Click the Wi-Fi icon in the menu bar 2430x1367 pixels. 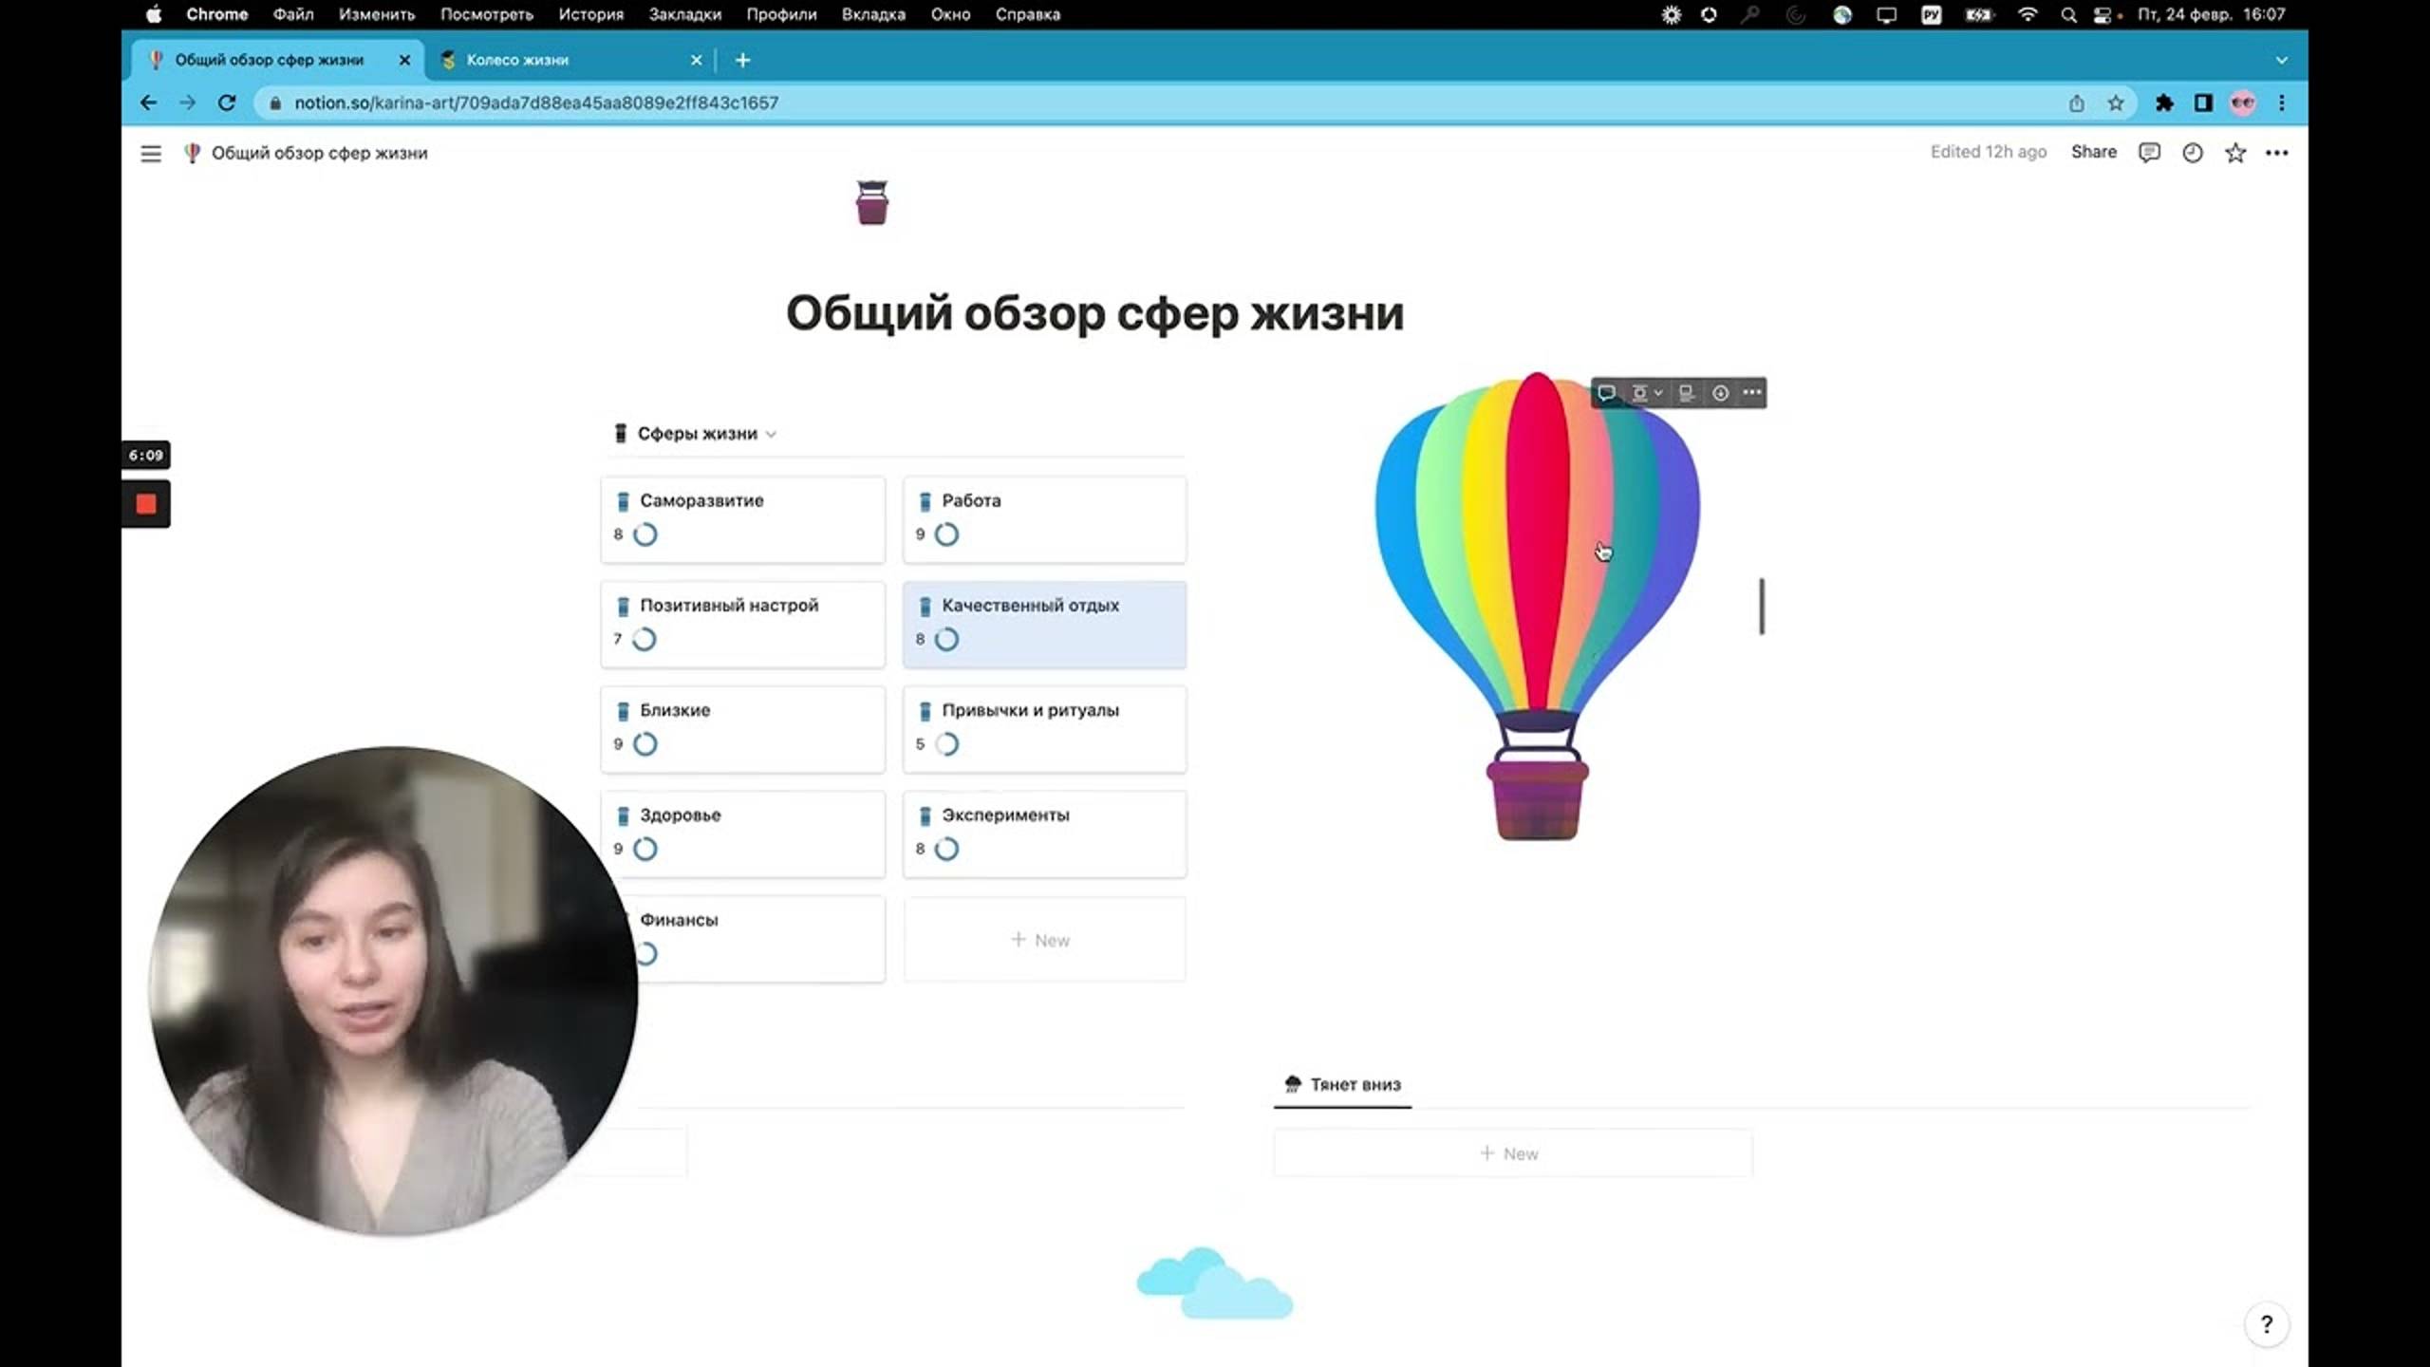(x=2028, y=14)
